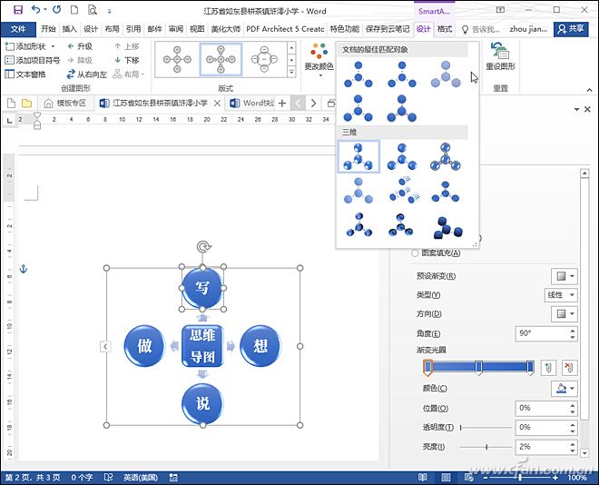Click the zoom level 100% in status bar
Screen dimensions: 599x485
tap(577, 478)
